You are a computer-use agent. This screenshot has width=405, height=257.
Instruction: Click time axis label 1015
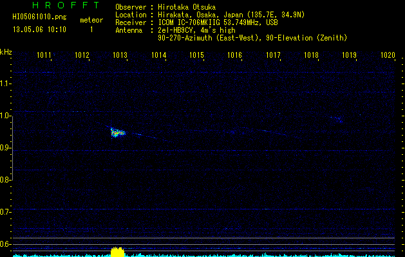pyautogui.click(x=196, y=55)
